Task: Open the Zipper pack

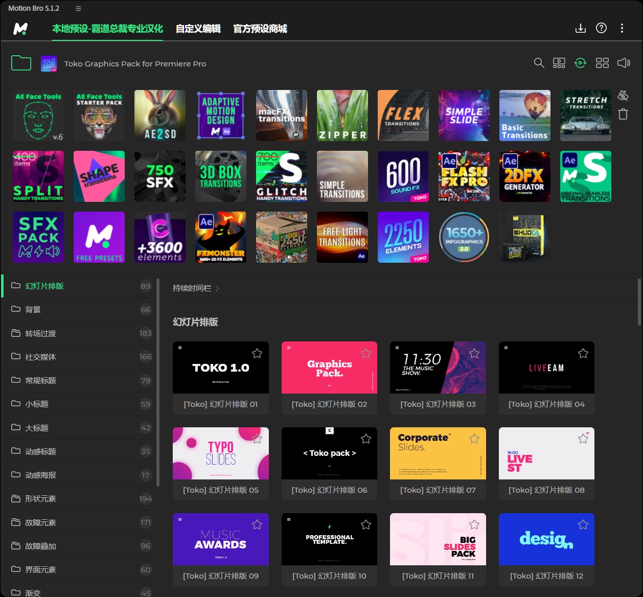Action: click(342, 116)
